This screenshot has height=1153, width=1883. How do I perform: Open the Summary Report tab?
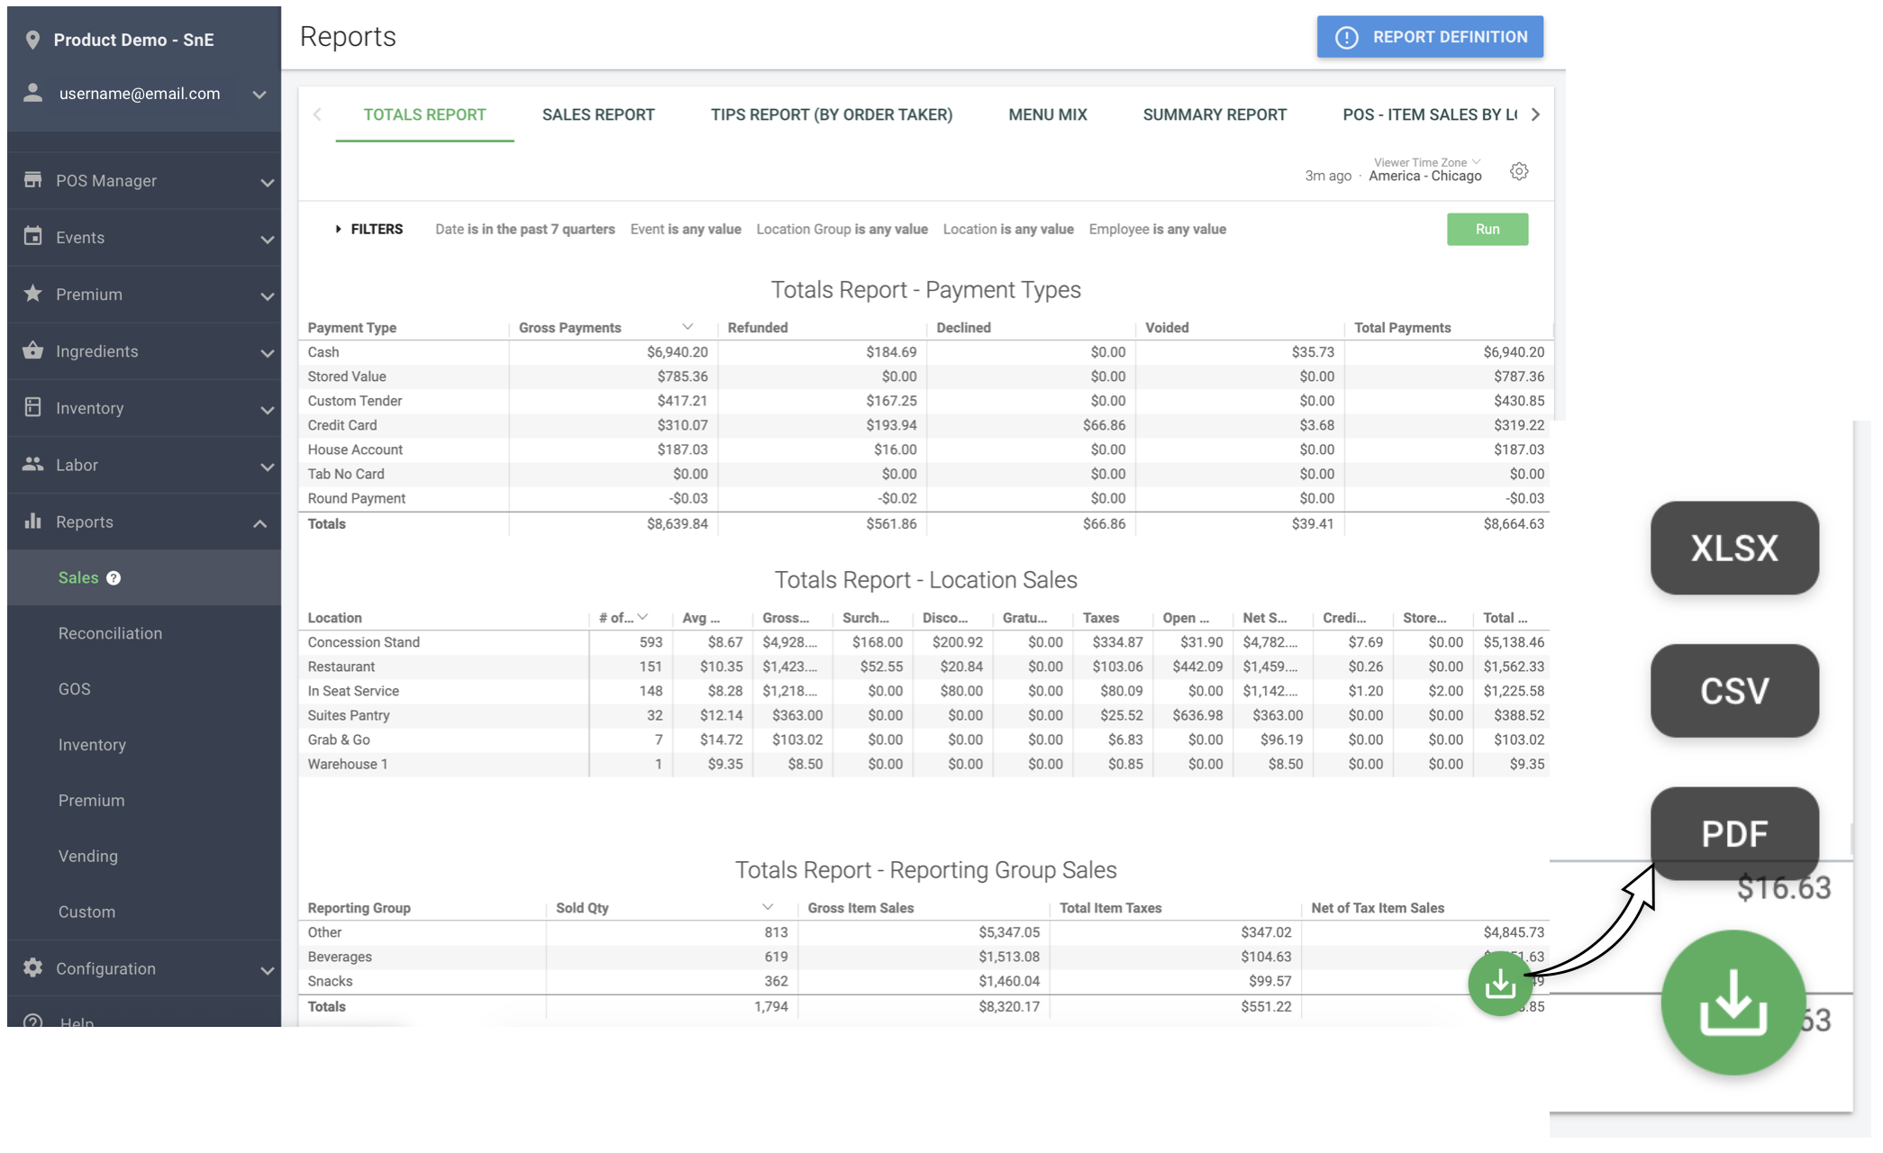[1214, 114]
